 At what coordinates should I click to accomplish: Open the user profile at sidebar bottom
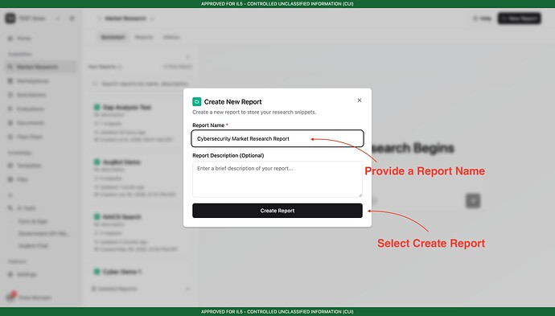[x=30, y=298]
